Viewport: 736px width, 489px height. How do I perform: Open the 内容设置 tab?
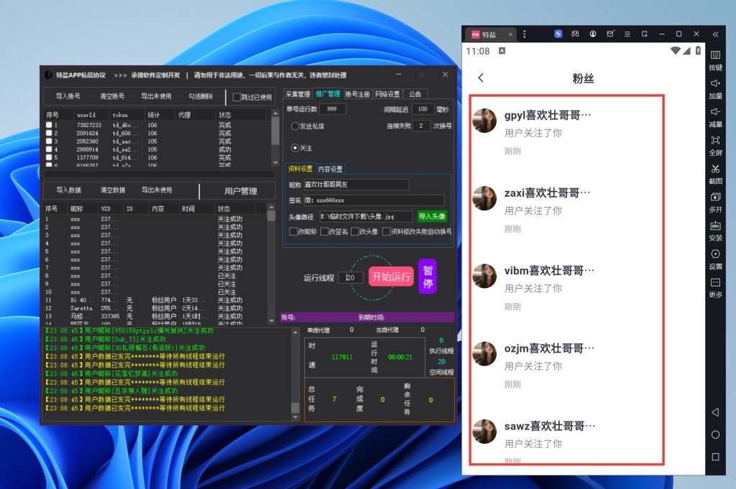coord(331,169)
